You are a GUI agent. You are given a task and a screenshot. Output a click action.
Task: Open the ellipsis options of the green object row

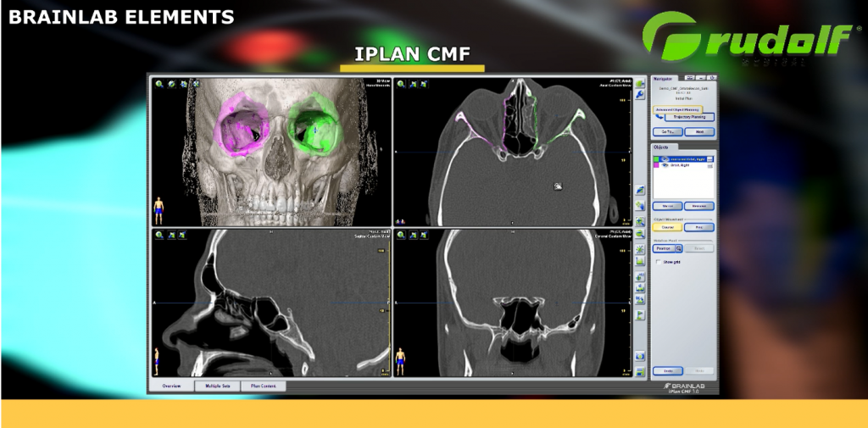709,158
